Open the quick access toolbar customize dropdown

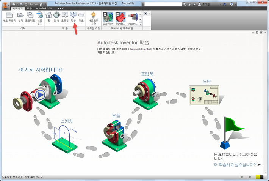(45, 4)
